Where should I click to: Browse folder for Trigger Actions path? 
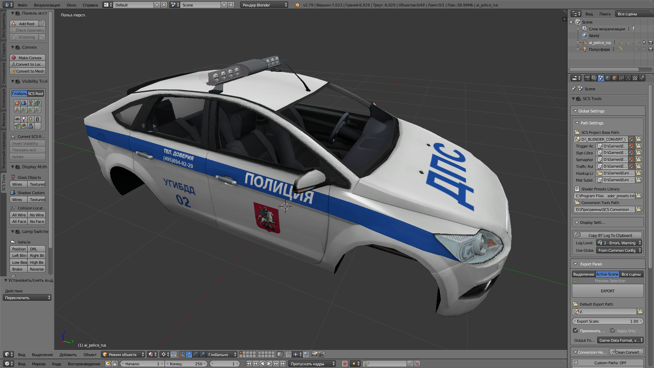638,146
